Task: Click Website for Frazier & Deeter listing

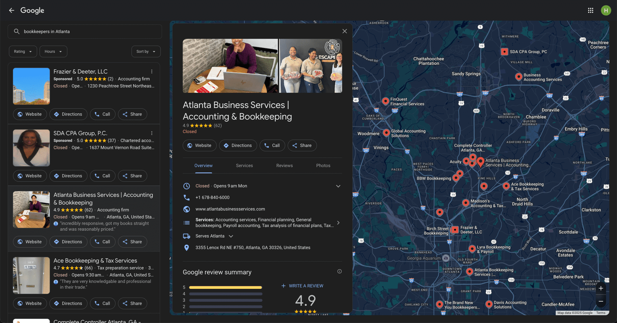Action: point(30,114)
